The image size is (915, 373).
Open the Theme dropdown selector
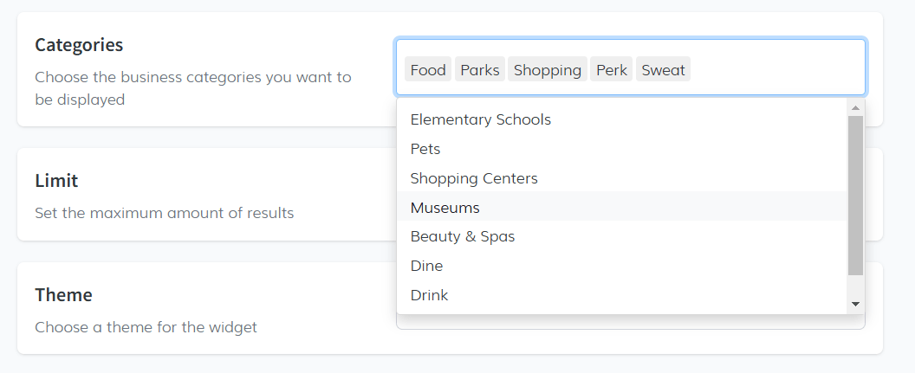click(x=631, y=322)
